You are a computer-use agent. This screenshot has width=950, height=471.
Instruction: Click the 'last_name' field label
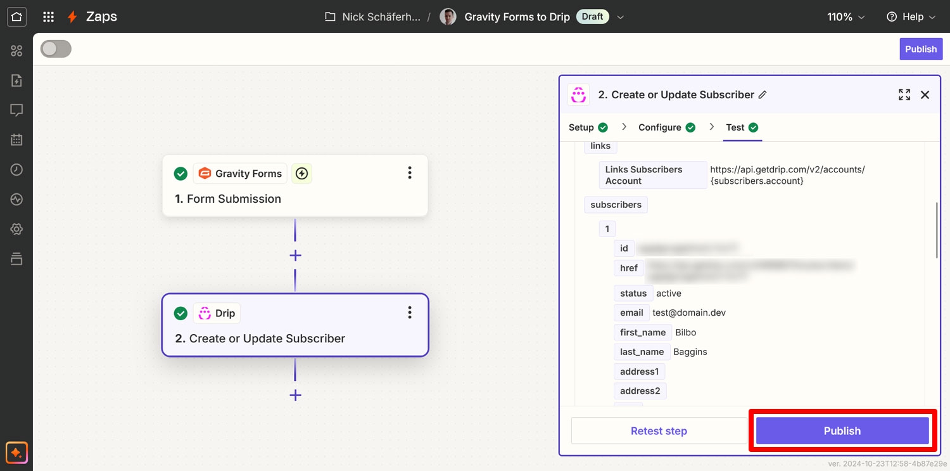pyautogui.click(x=642, y=352)
